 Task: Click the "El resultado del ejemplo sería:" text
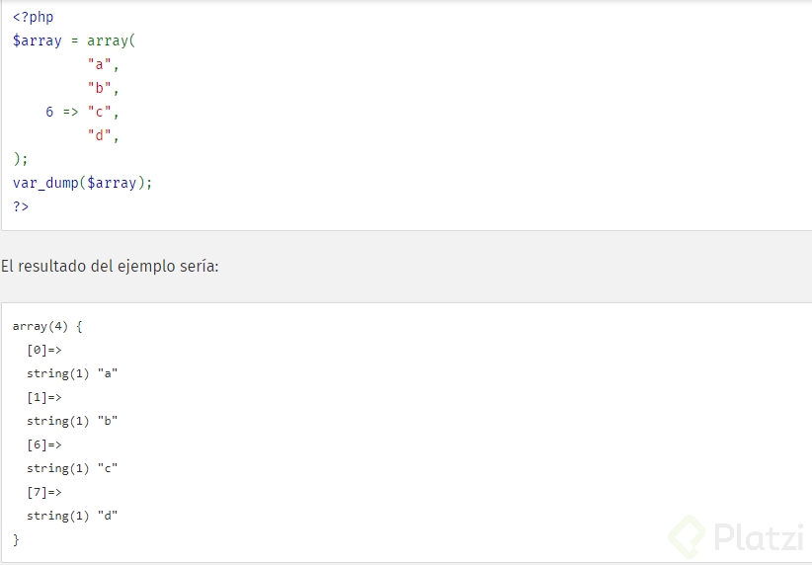tap(110, 266)
